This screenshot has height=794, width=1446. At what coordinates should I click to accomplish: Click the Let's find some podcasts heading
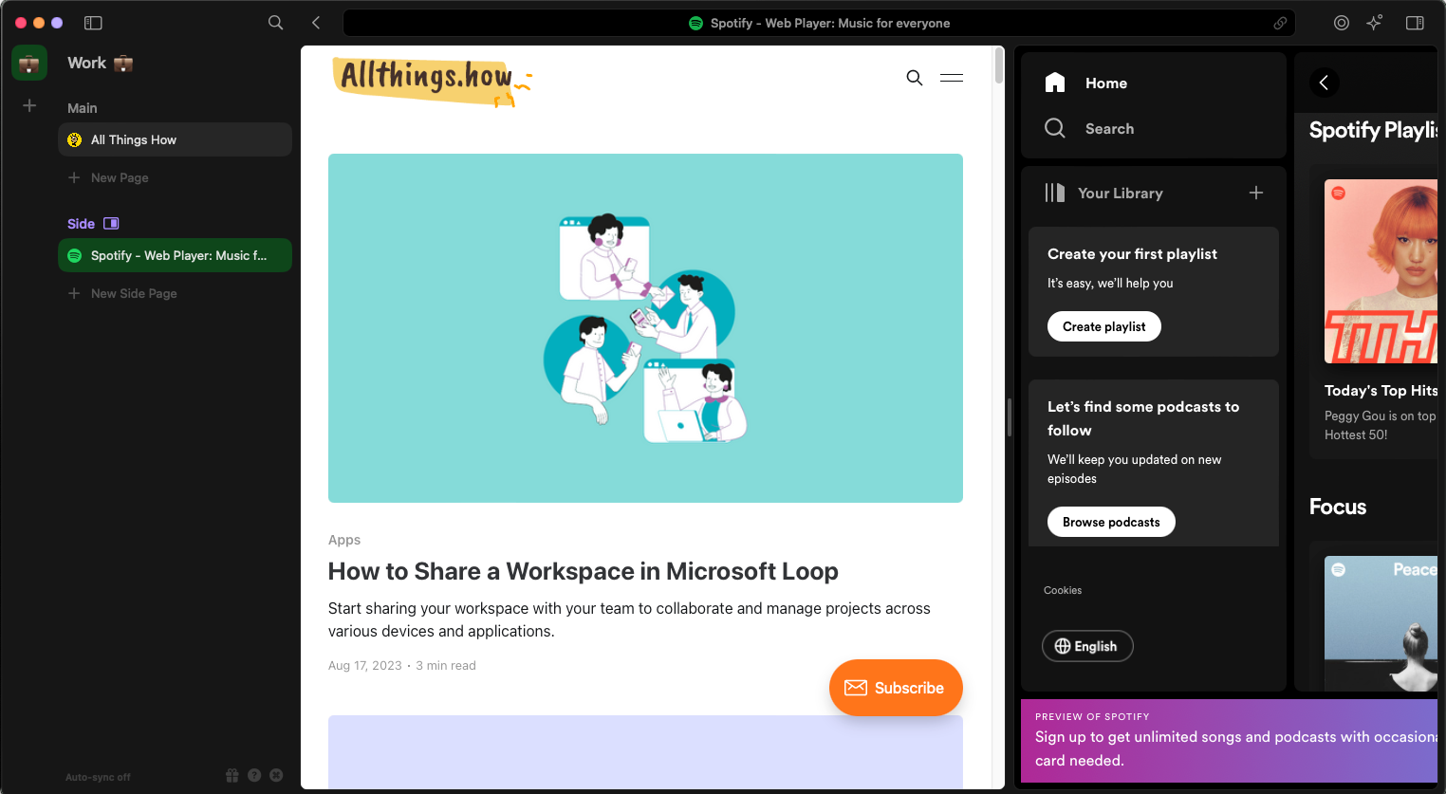[x=1143, y=418]
